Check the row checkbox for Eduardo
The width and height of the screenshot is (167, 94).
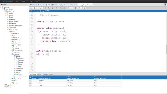pos(30,81)
